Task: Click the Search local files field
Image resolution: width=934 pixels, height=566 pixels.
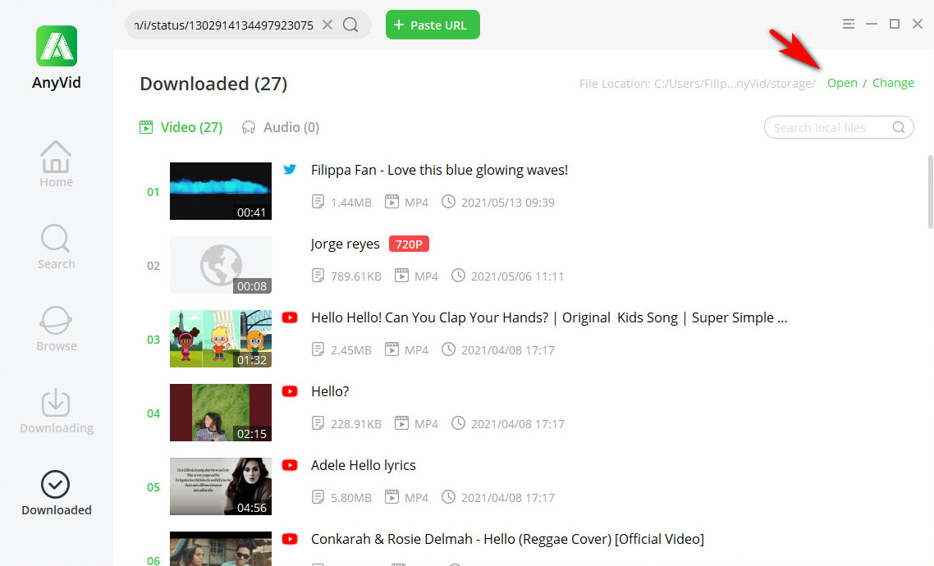Action: 839,127
